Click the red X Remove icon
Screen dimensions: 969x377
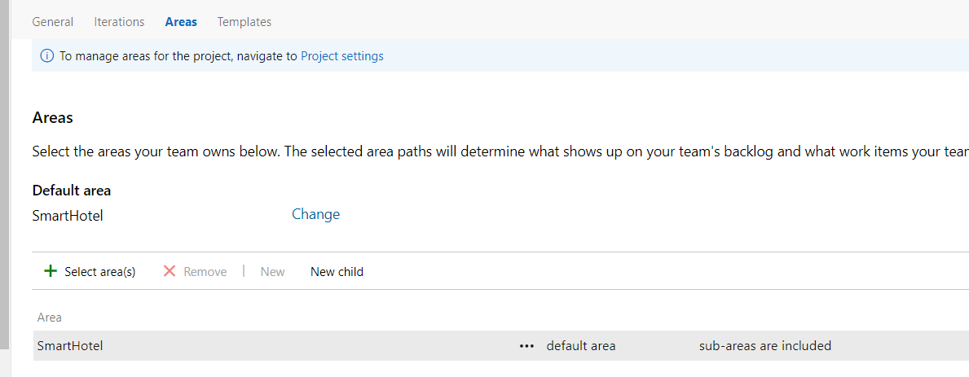(x=170, y=271)
